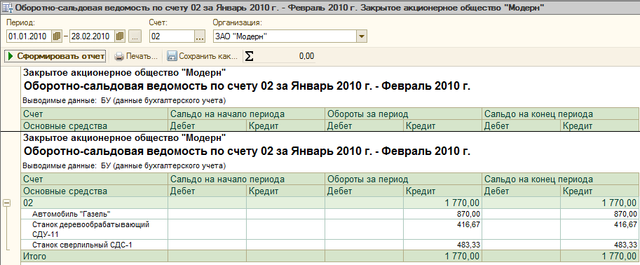Click organization field ЗАО "Модерн"
Viewport: 640px width, 265px height.
coord(285,36)
